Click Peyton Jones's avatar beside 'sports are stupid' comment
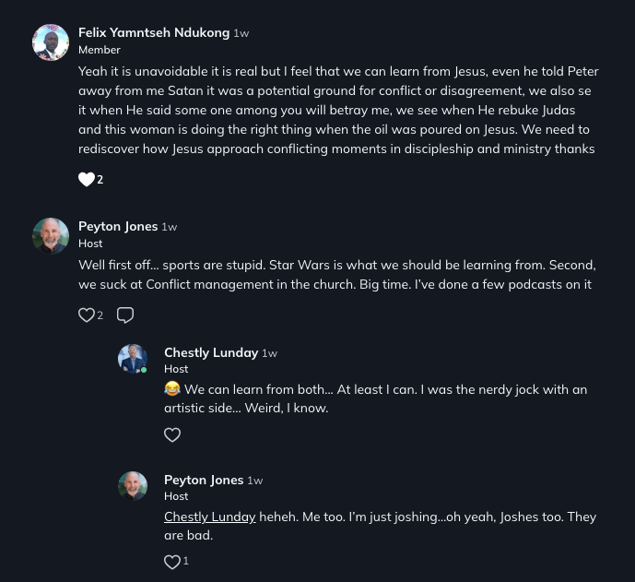The width and height of the screenshot is (635, 582). click(51, 235)
